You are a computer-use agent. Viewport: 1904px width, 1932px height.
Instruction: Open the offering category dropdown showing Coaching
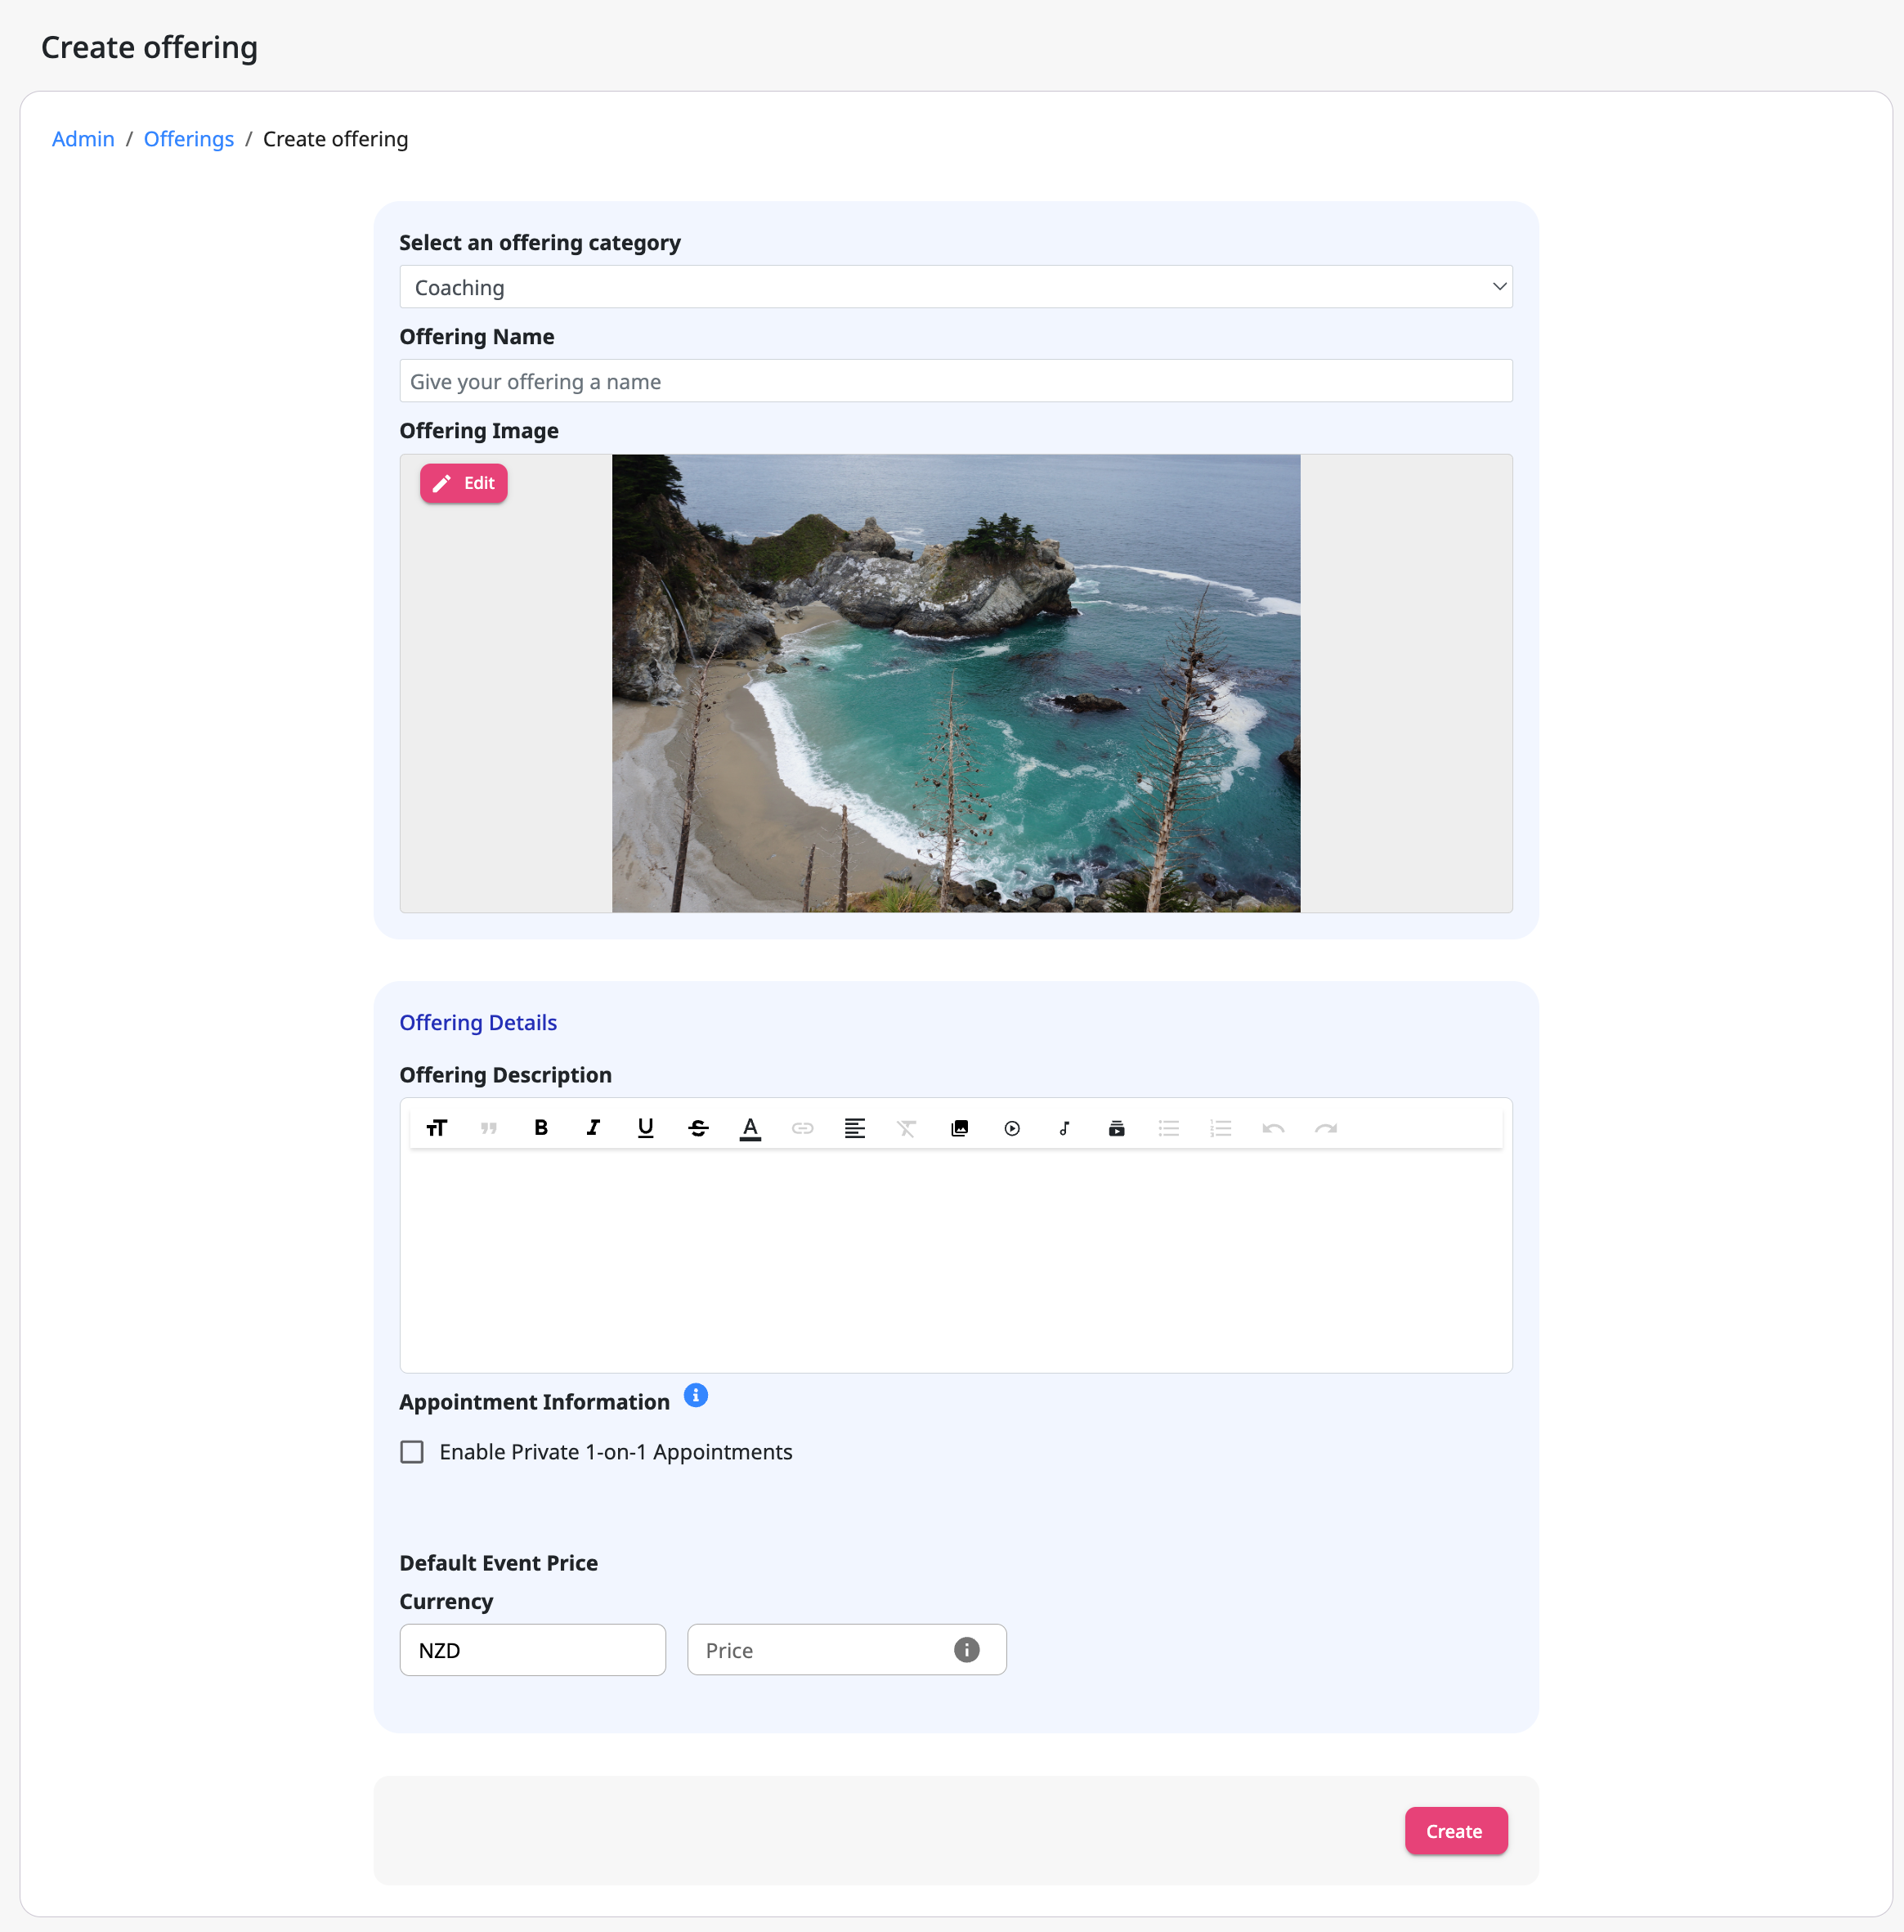pos(956,287)
